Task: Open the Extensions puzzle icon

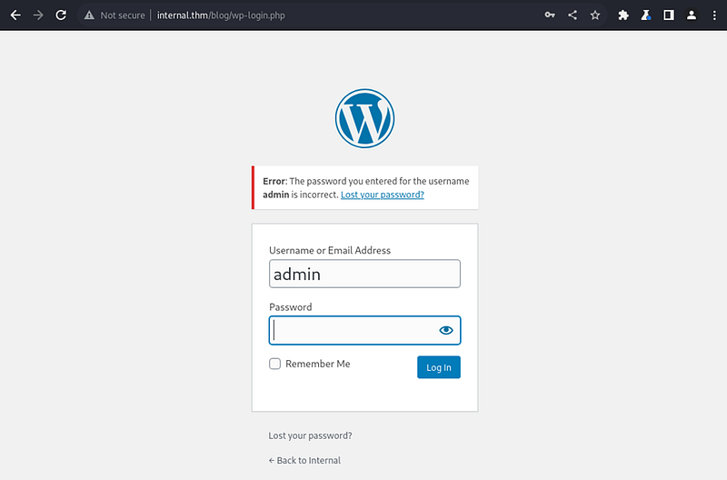Action: click(623, 15)
